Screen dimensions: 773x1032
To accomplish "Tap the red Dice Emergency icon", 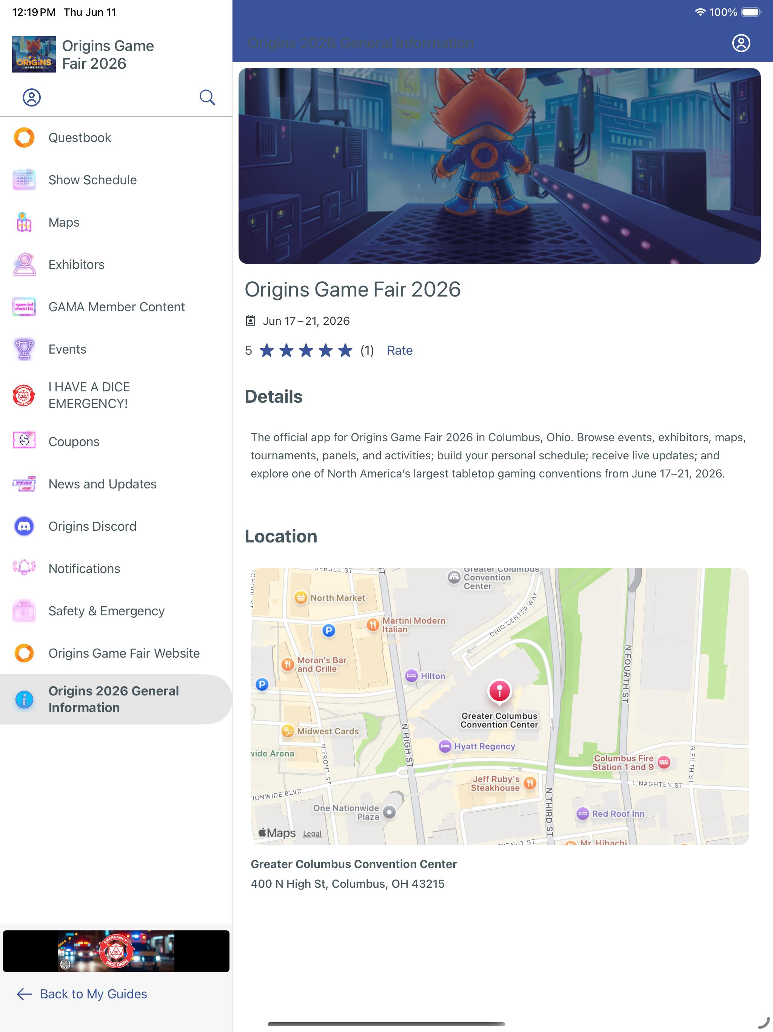I will 24,395.
